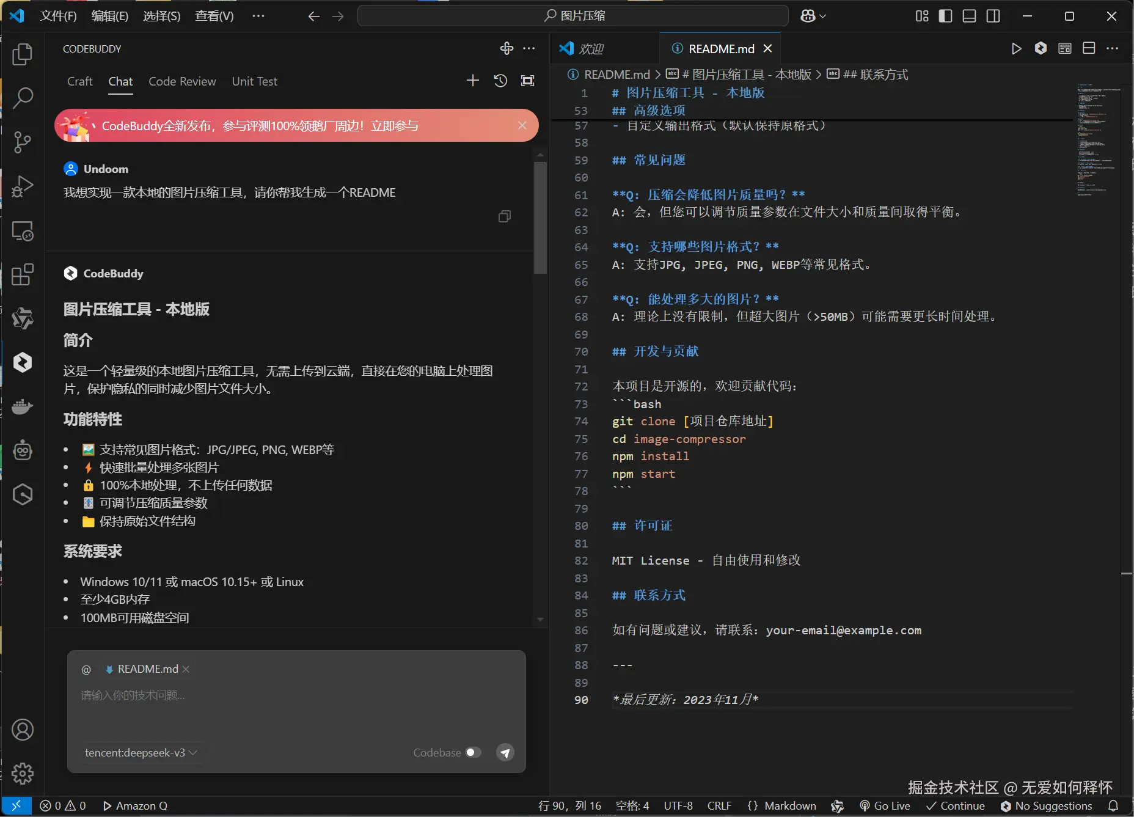Open CodeBuddy chat history
This screenshot has height=817, width=1134.
(500, 81)
